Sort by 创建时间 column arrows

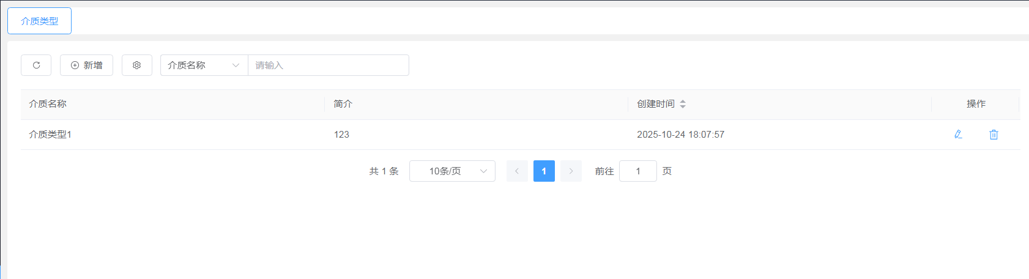tap(683, 104)
